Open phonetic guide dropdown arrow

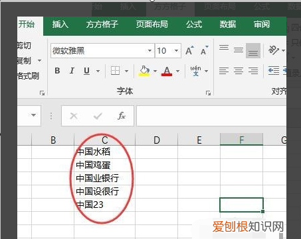pyautogui.click(x=206, y=71)
